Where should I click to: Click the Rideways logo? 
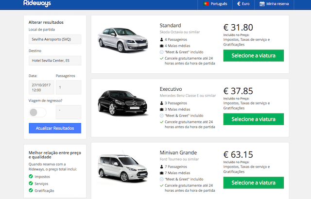(x=37, y=3)
